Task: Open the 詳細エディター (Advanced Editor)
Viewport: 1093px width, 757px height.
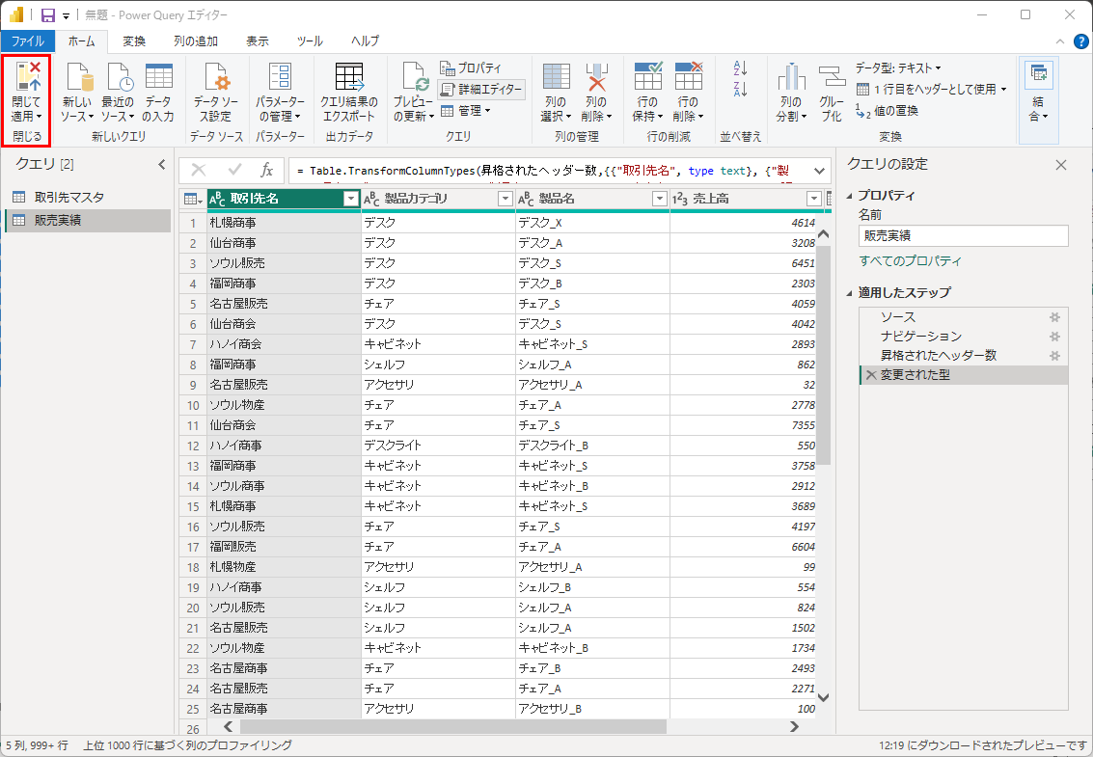Action: [x=481, y=90]
